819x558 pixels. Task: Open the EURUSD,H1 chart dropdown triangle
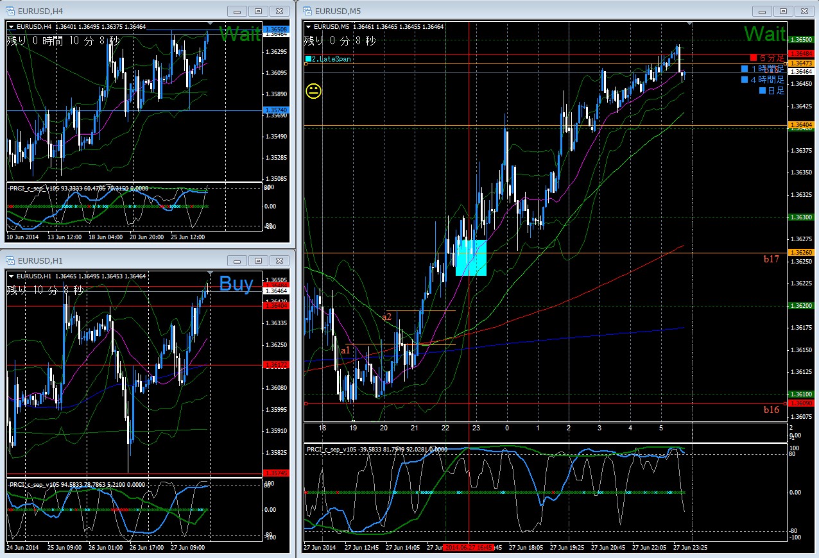pyautogui.click(x=12, y=276)
